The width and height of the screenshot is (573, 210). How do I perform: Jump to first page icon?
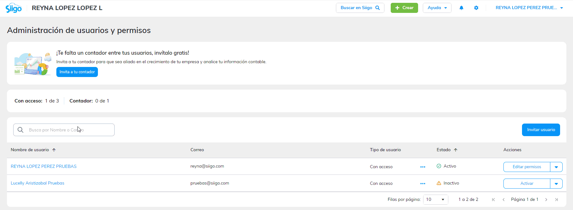pyautogui.click(x=493, y=200)
